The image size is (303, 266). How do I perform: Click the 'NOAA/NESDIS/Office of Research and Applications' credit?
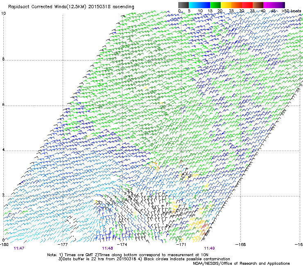241,264
